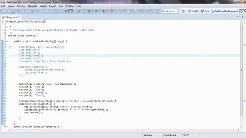Click the Next Annotation icon
The width and height of the screenshot is (246, 138).
click(128, 11)
